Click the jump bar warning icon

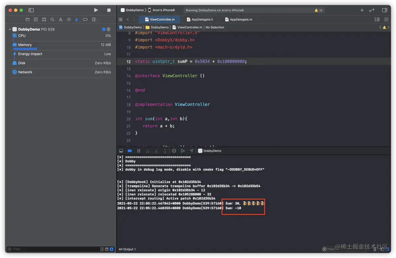[384, 27]
